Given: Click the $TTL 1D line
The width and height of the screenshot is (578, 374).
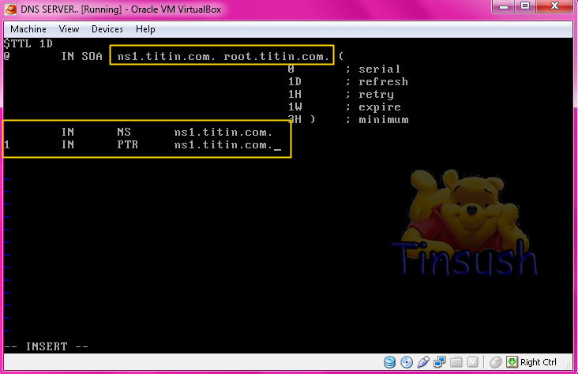Looking at the screenshot, I should [x=28, y=44].
